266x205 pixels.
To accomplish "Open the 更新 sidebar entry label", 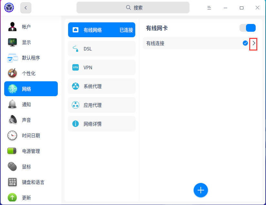I will 26,198.
